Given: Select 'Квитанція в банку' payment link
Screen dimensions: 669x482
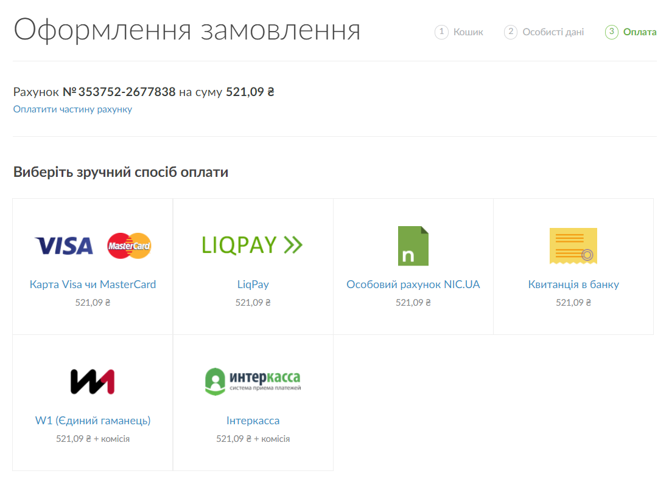Looking at the screenshot, I should (573, 284).
